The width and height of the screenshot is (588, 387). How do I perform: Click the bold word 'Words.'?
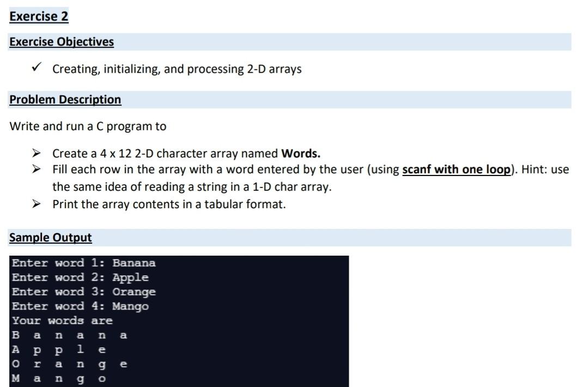tap(301, 153)
